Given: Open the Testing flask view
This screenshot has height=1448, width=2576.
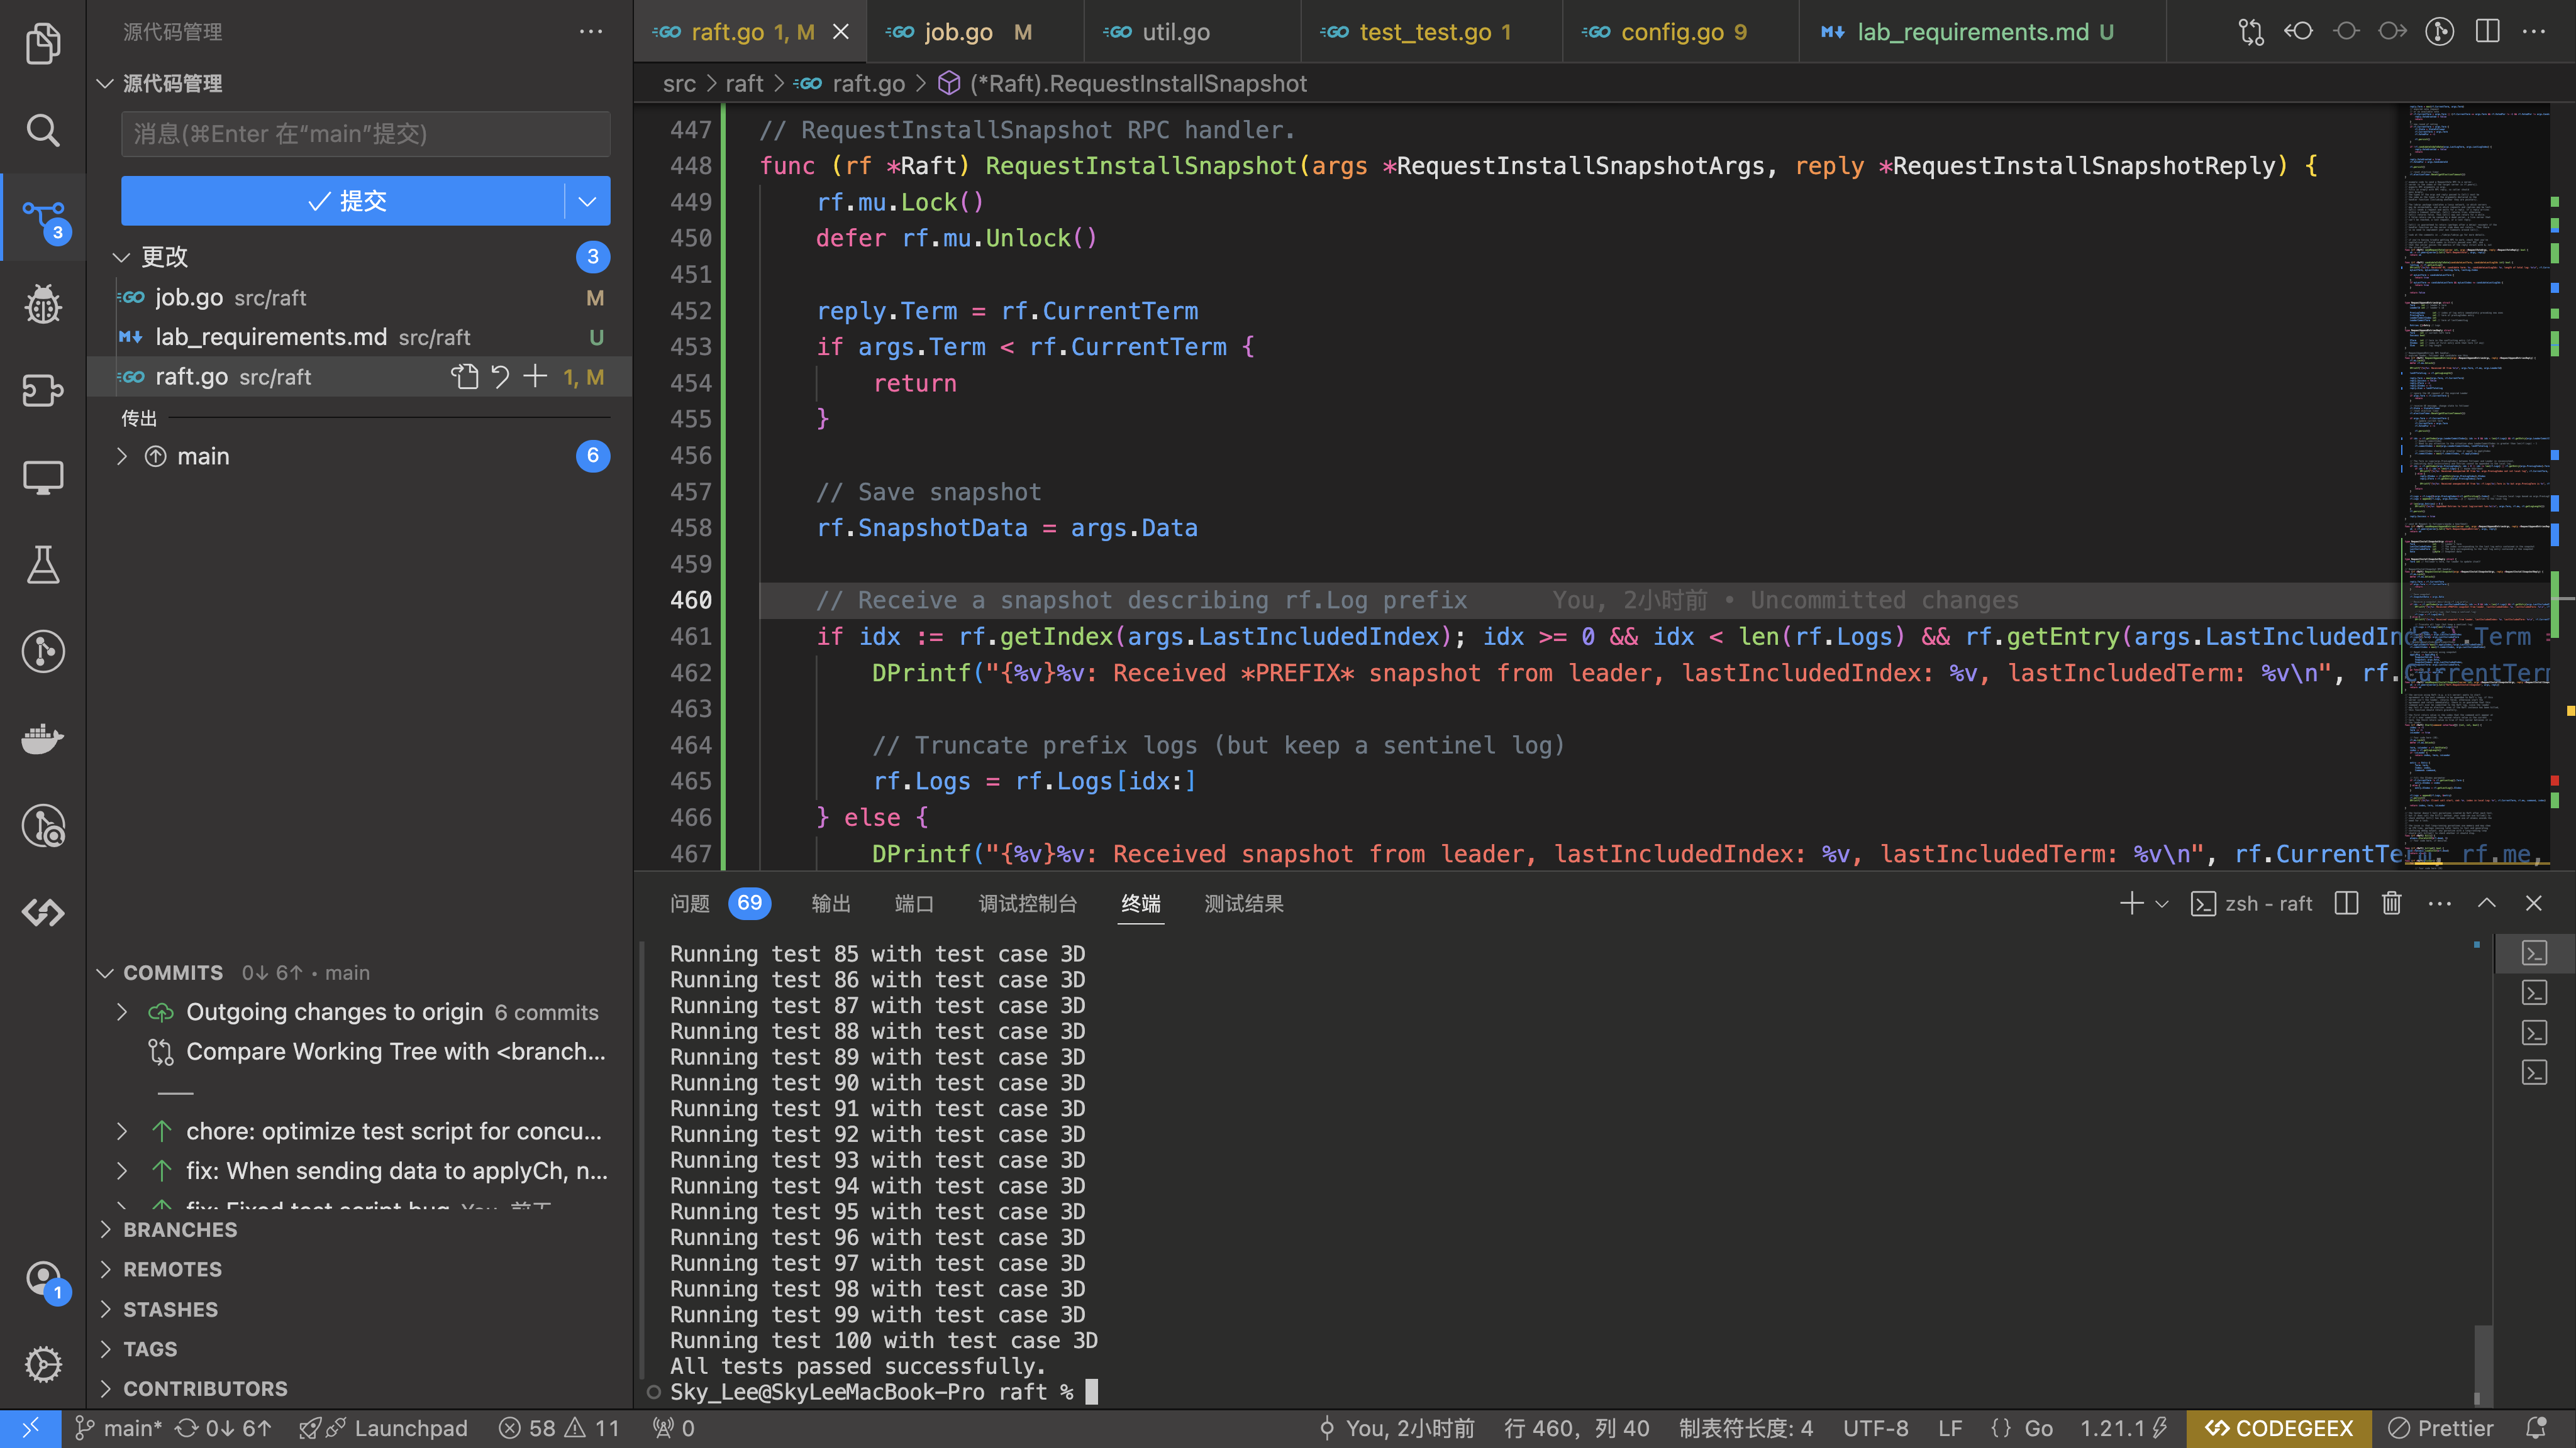Looking at the screenshot, I should (42, 564).
